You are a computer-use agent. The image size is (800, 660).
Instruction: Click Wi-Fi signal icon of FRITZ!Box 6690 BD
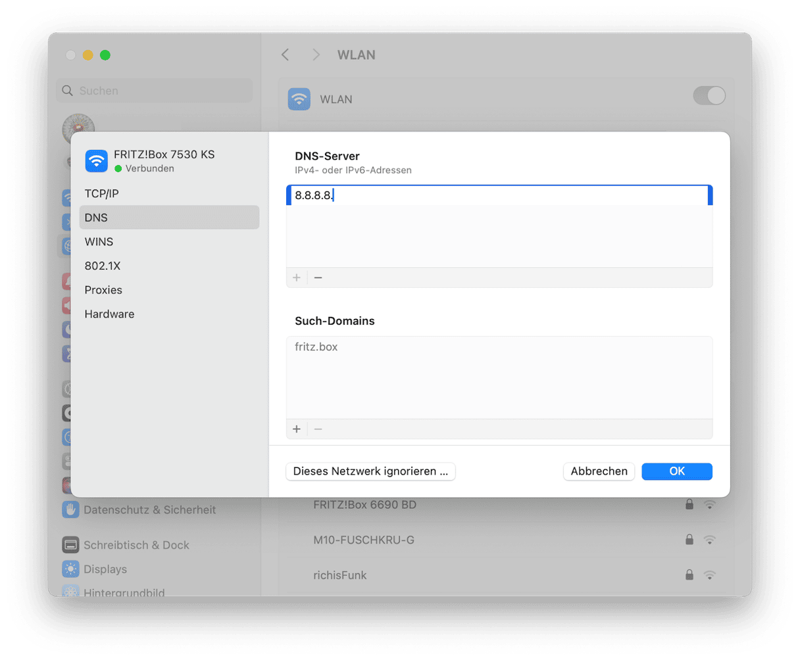[x=709, y=504]
